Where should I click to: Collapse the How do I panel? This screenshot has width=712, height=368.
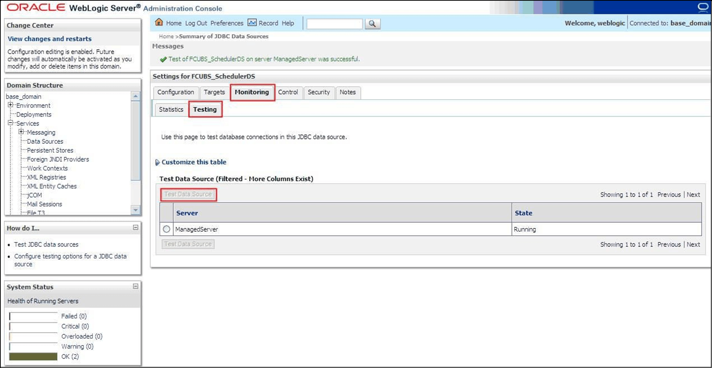coord(136,227)
